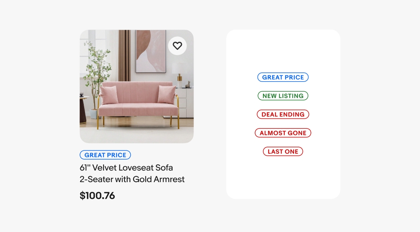Screen dimensions: 420x232
Task: Click the heart favorite icon
Action: click(x=177, y=46)
